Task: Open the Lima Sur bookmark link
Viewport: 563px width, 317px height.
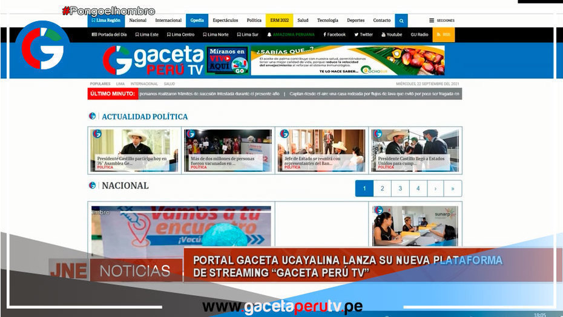Action: 248,35
